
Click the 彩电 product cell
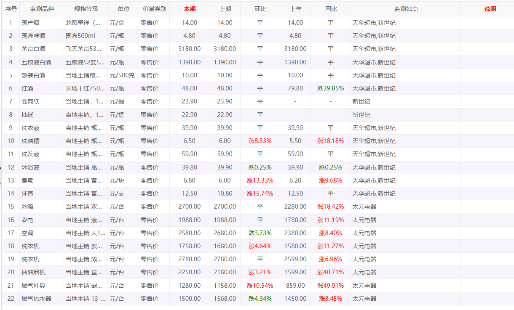click(x=42, y=220)
